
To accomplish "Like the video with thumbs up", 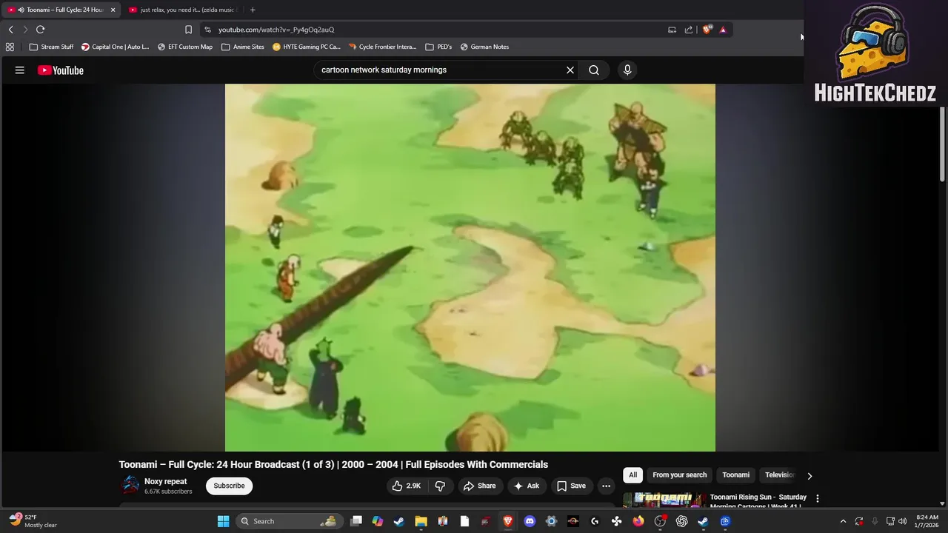I will 407,486.
